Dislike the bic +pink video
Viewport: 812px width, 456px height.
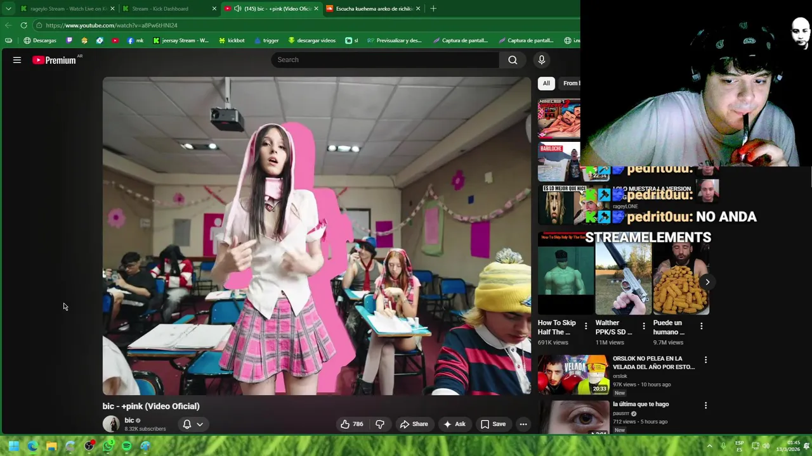point(380,424)
